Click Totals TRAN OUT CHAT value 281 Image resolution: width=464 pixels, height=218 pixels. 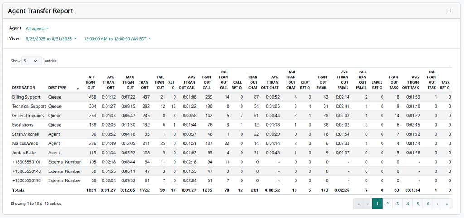point(255,190)
